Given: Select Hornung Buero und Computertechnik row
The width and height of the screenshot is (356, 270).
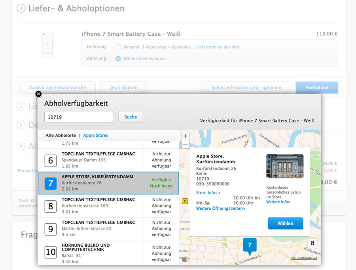Looking at the screenshot, I should (x=108, y=253).
